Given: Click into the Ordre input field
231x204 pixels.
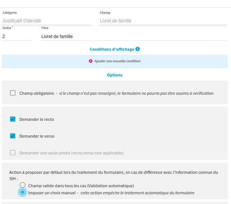Looking at the screenshot, I should (x=17, y=37).
